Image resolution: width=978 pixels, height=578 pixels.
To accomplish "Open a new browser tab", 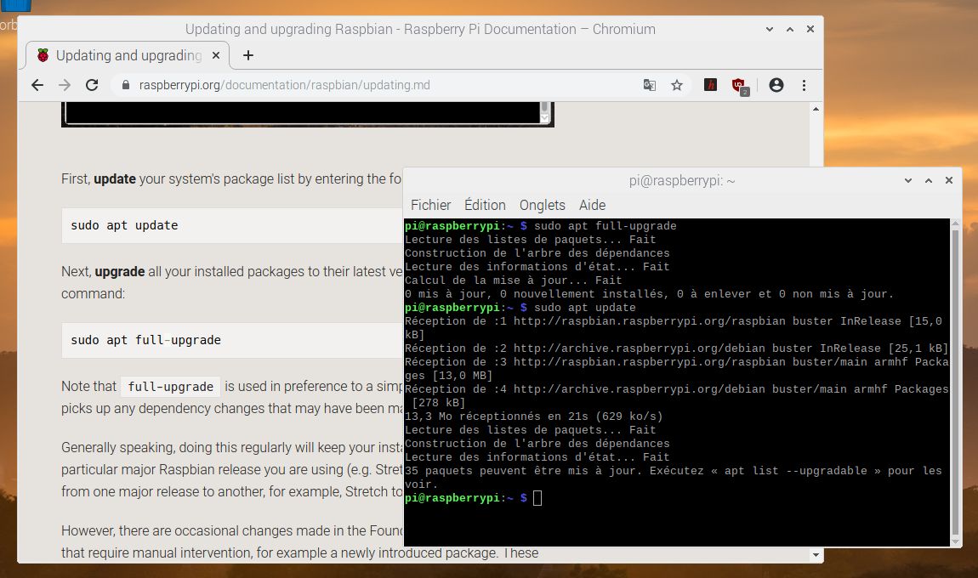I will [248, 55].
